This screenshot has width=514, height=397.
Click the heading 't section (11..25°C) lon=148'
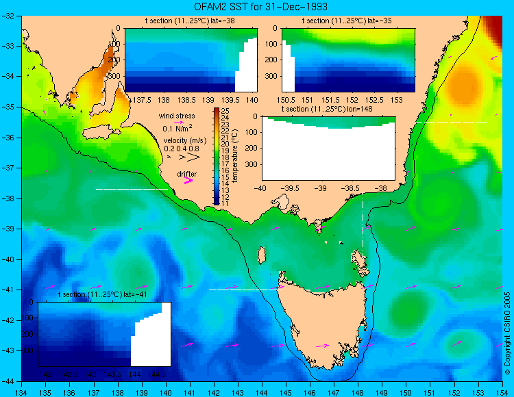[x=327, y=109]
